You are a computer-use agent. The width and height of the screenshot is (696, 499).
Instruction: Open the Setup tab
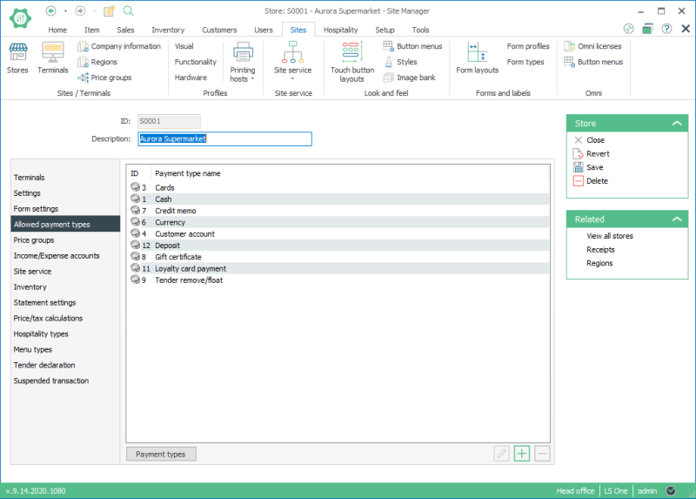[385, 30]
